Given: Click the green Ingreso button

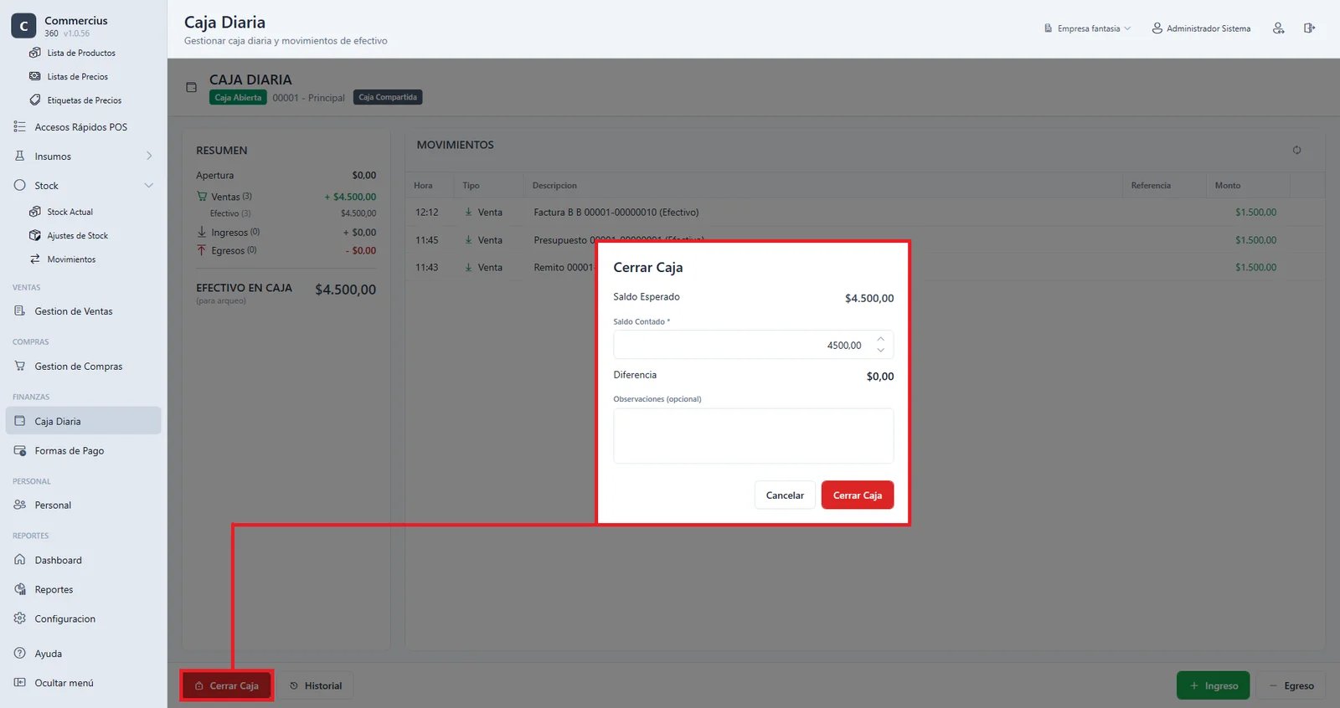Looking at the screenshot, I should (1213, 685).
